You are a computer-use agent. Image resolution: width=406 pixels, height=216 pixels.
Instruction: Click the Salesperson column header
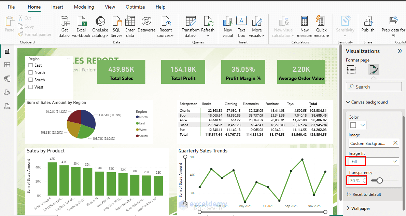pyautogui.click(x=188, y=104)
